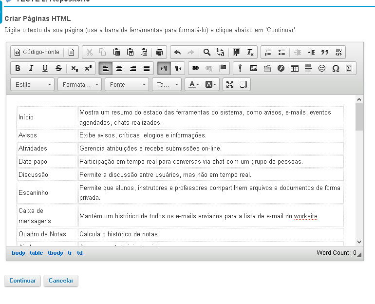
Task: Insert an image using picture icon
Action: (254, 68)
